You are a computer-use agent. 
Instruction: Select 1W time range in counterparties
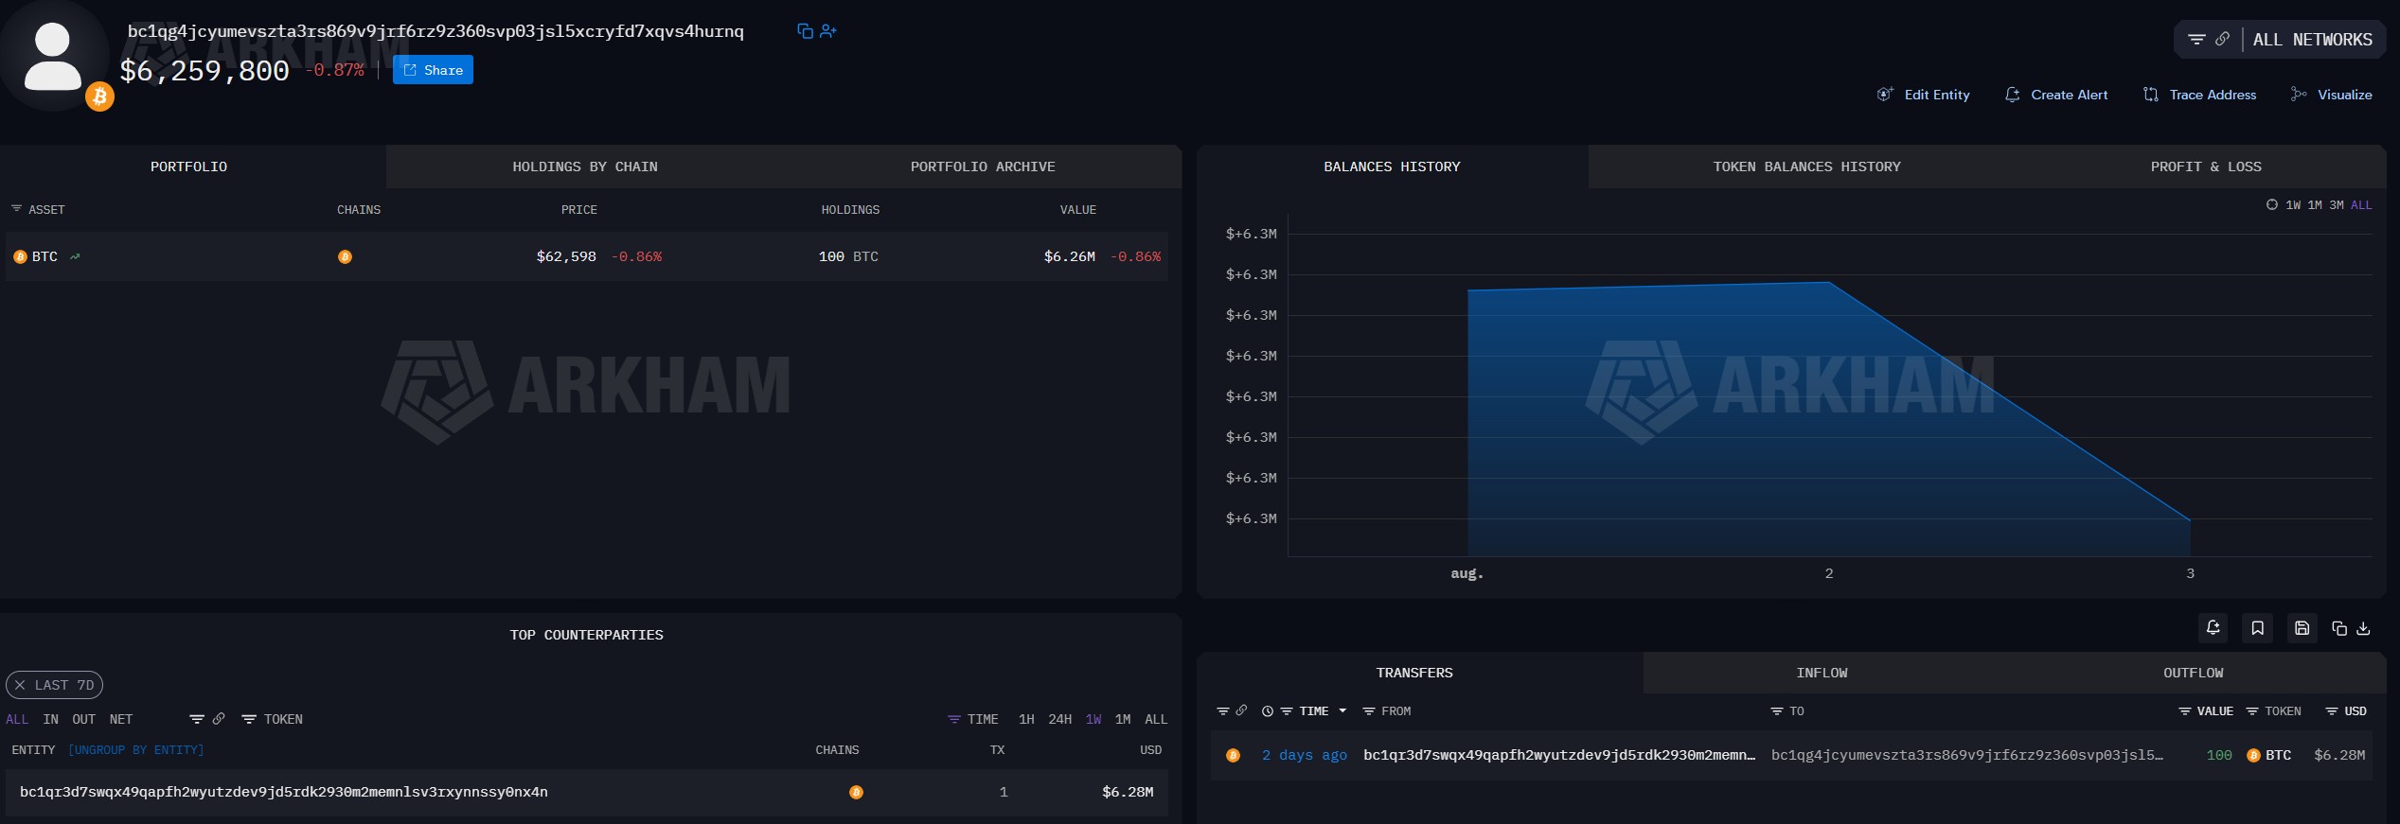click(1093, 719)
